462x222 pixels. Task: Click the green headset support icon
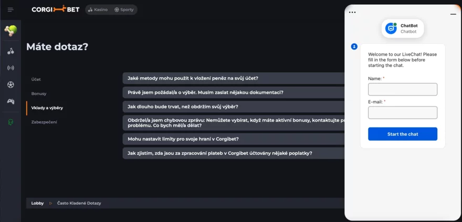[10, 122]
